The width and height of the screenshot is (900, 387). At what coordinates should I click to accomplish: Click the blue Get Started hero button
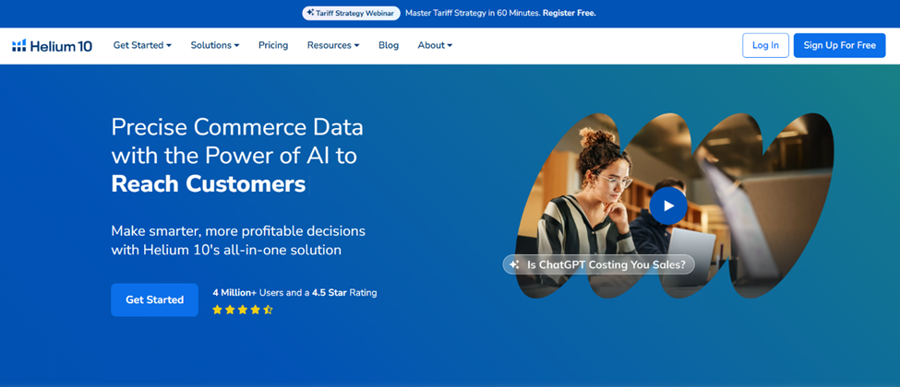(x=154, y=299)
